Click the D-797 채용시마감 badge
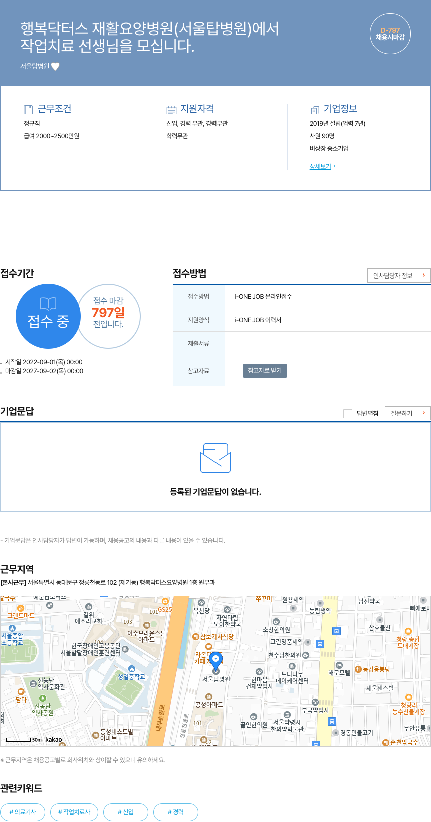This screenshot has height=822, width=431. [390, 34]
